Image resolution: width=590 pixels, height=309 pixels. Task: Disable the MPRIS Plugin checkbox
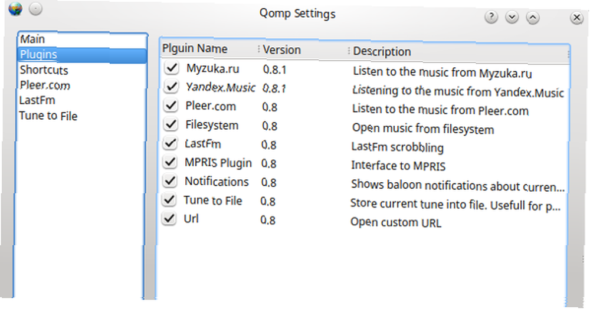[170, 162]
